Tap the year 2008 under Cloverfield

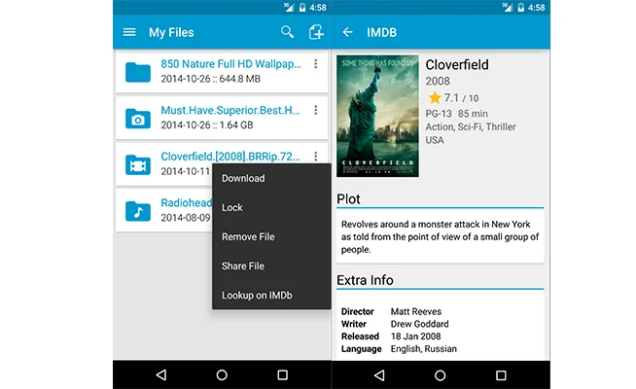click(x=438, y=81)
